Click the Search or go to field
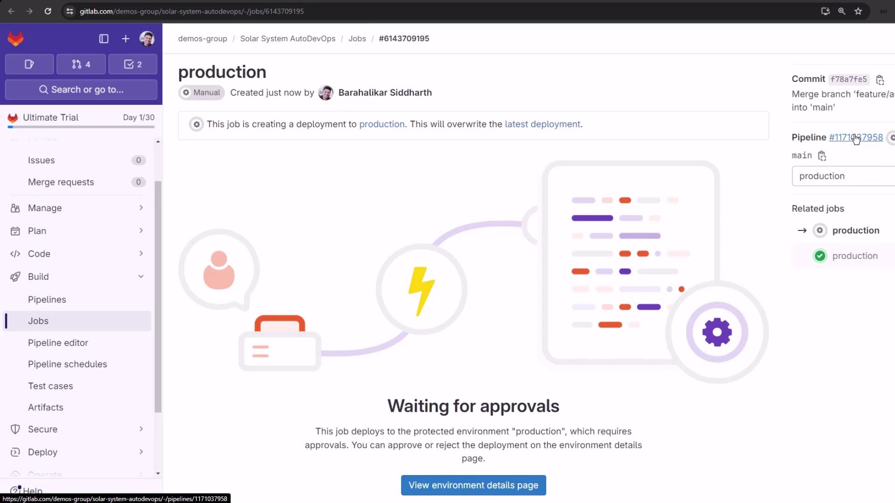 click(81, 89)
